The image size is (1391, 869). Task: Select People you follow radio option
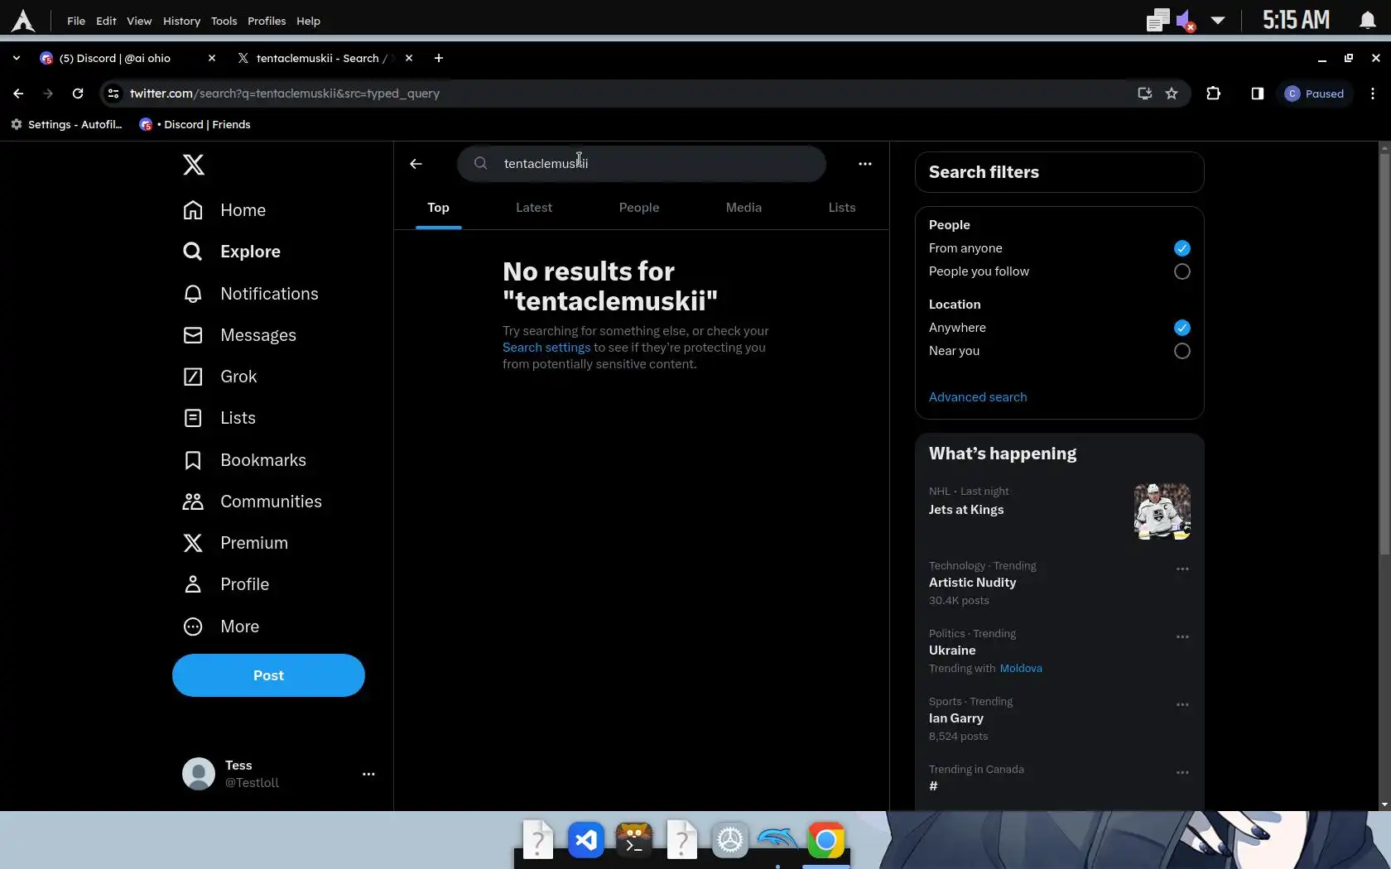[1182, 271]
